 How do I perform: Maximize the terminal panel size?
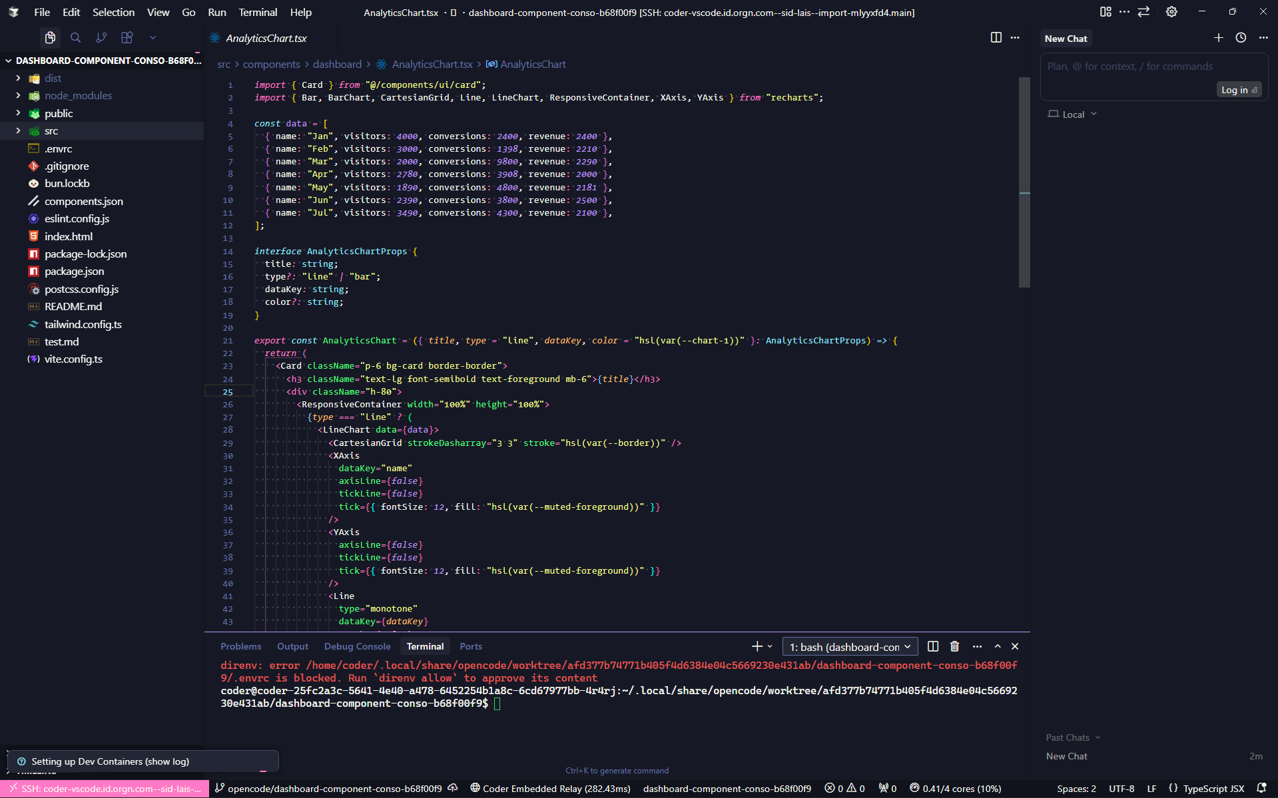coord(997,646)
